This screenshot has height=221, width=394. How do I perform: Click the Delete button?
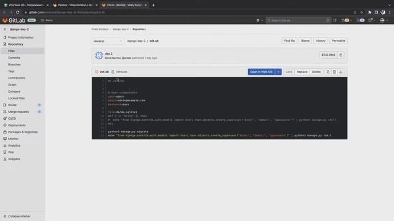tap(316, 72)
